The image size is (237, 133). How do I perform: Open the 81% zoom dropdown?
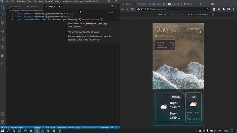click(191, 14)
